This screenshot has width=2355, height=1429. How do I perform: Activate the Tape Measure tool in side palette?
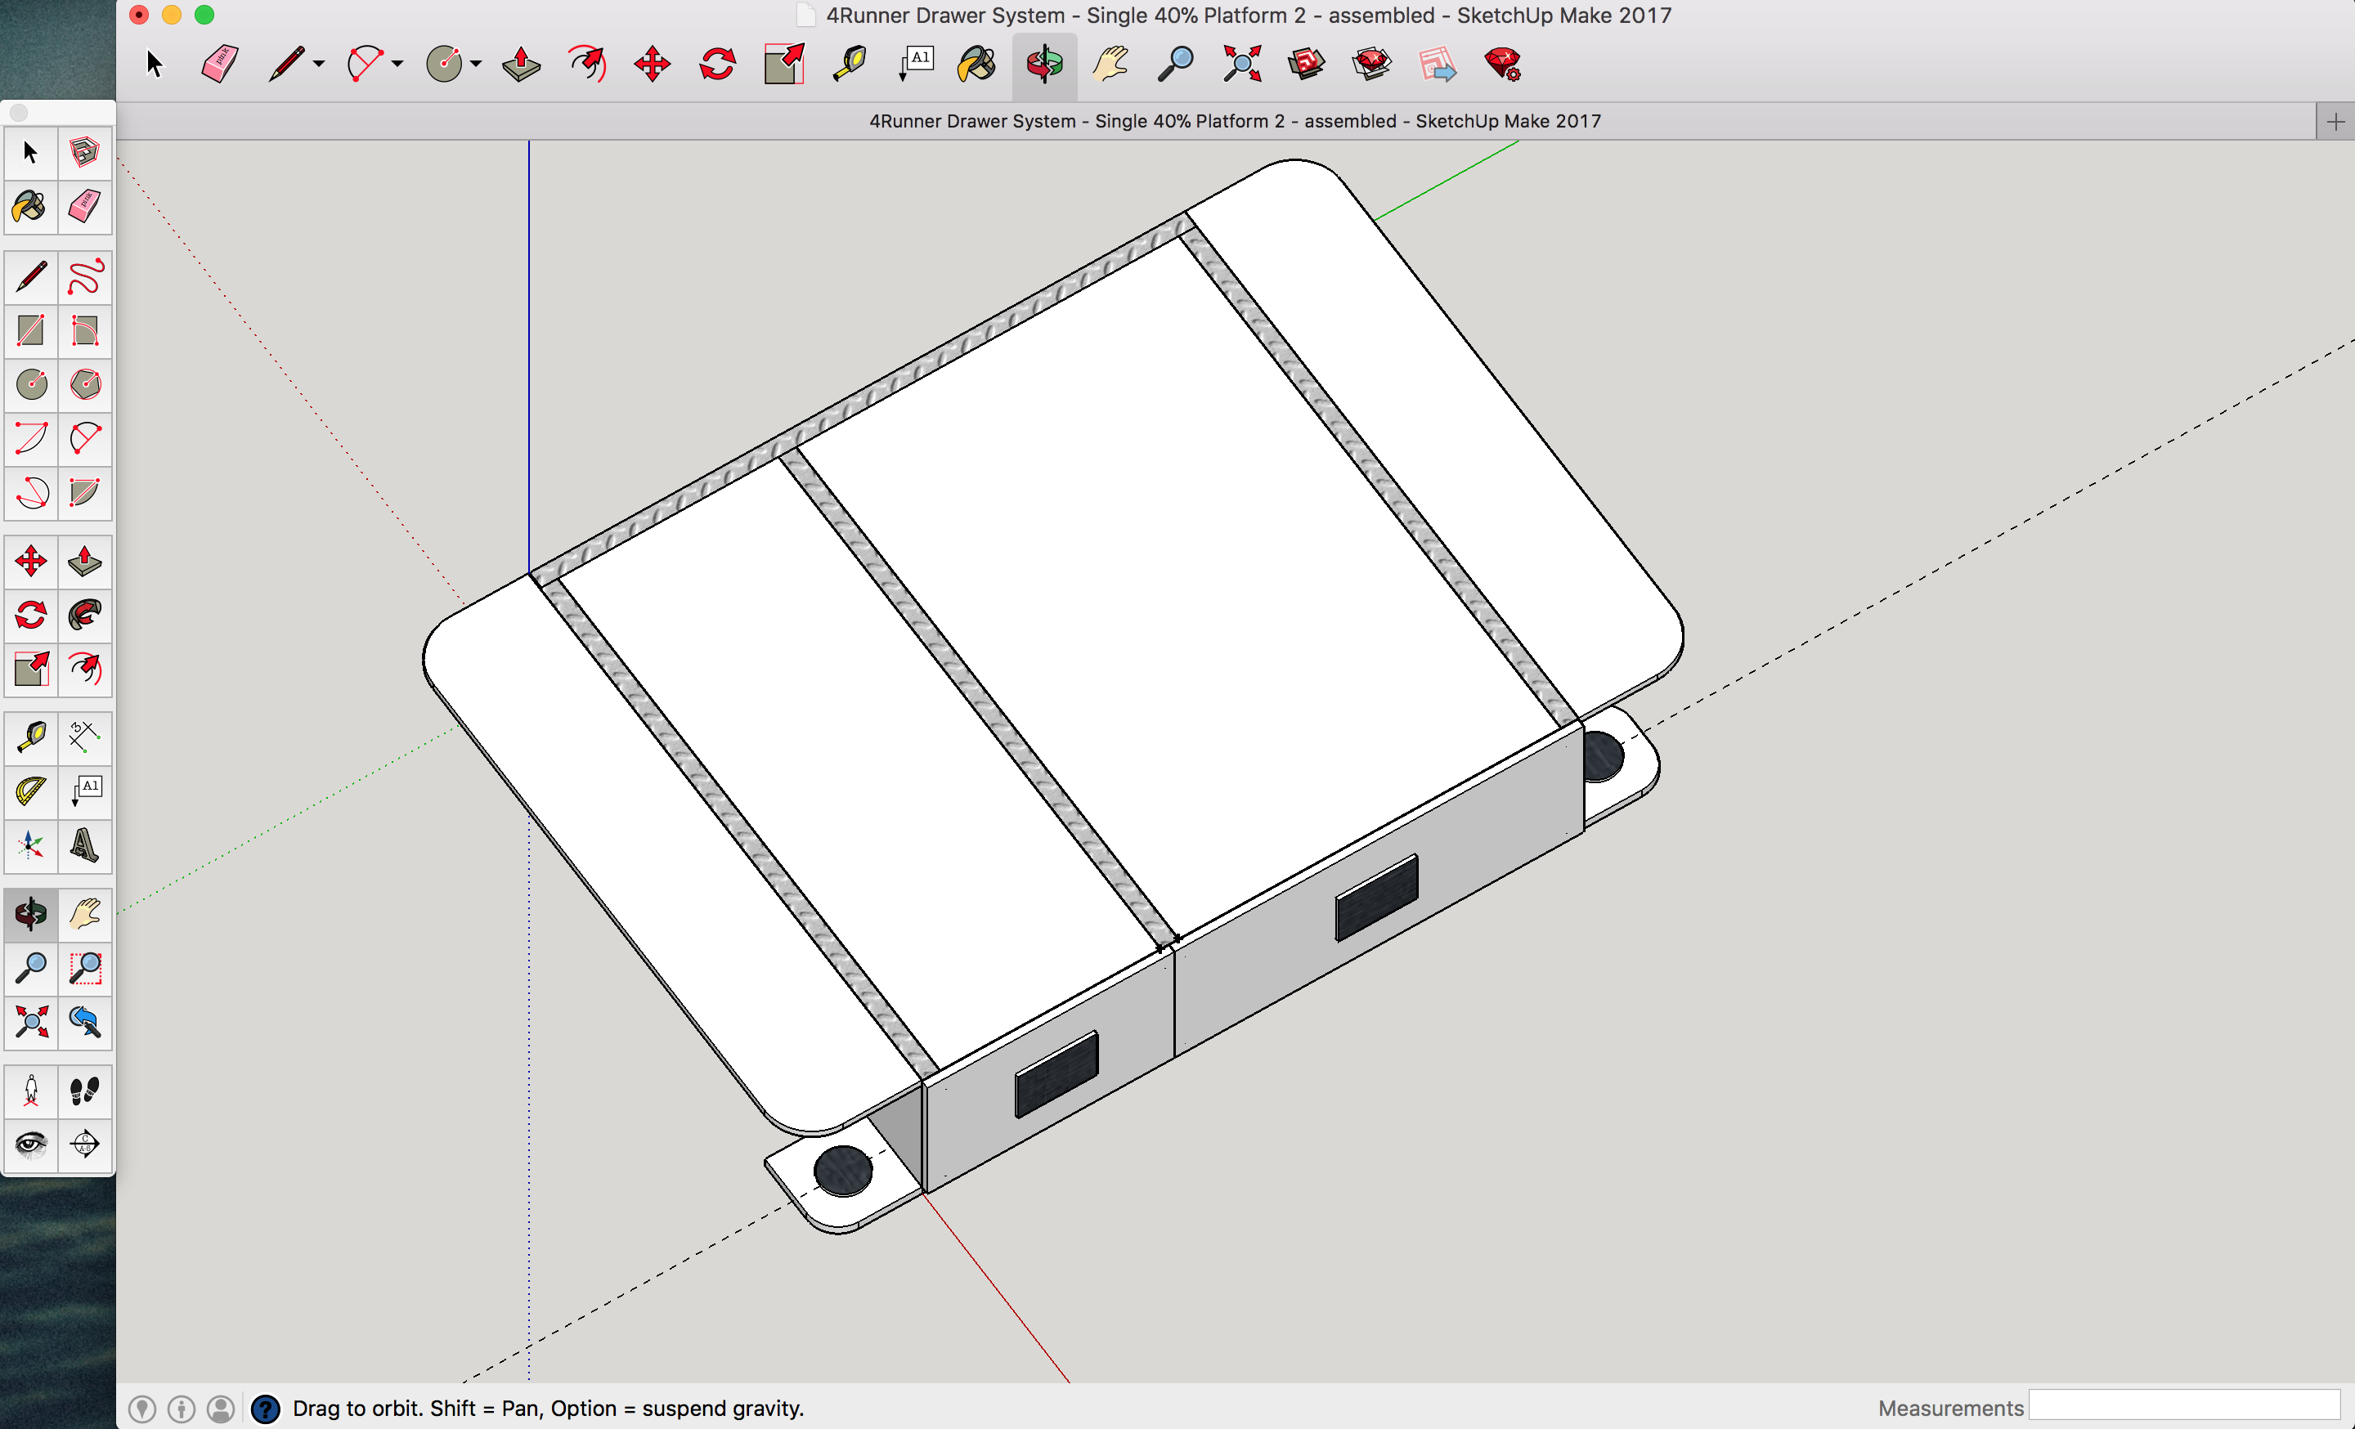click(x=32, y=737)
